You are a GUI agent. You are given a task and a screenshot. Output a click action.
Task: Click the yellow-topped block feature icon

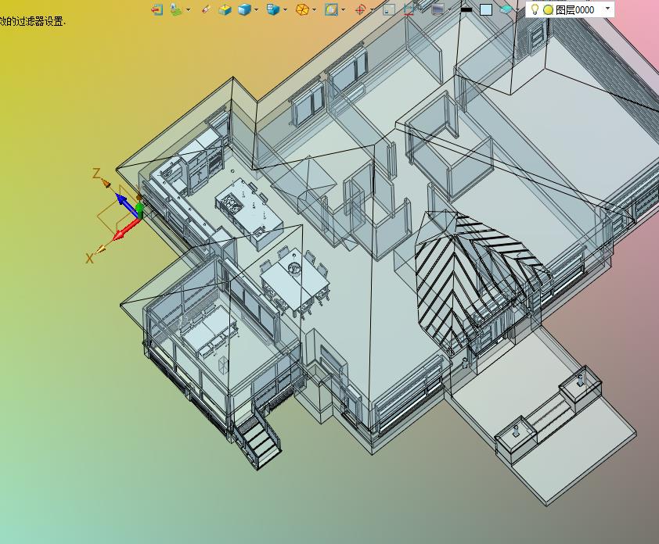(225, 9)
